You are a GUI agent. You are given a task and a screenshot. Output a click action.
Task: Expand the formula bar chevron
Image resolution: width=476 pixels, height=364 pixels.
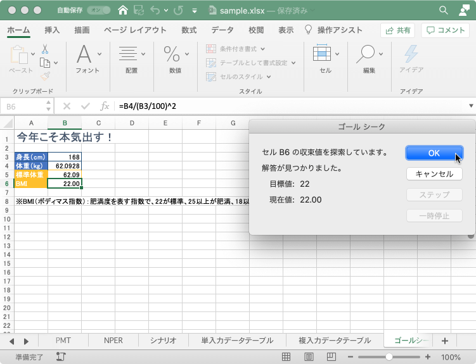point(470,106)
